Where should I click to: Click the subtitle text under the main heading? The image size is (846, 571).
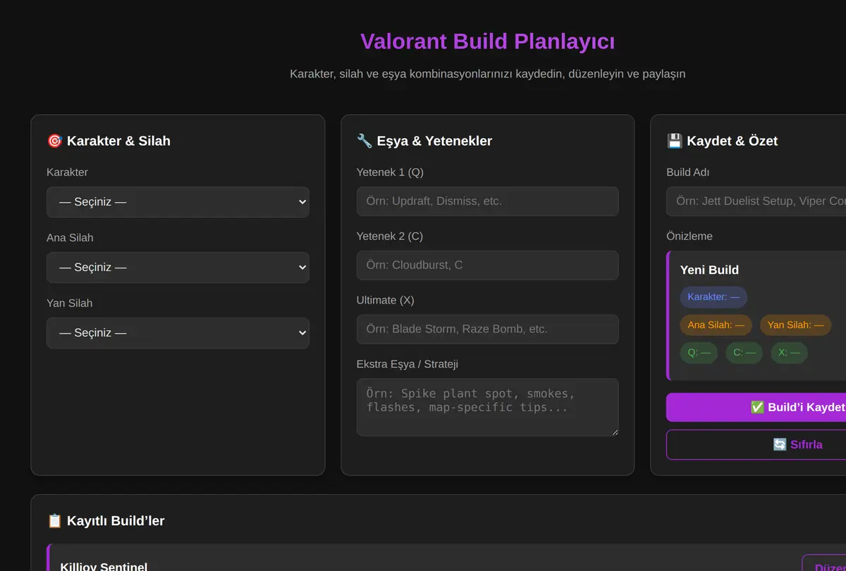(487, 74)
